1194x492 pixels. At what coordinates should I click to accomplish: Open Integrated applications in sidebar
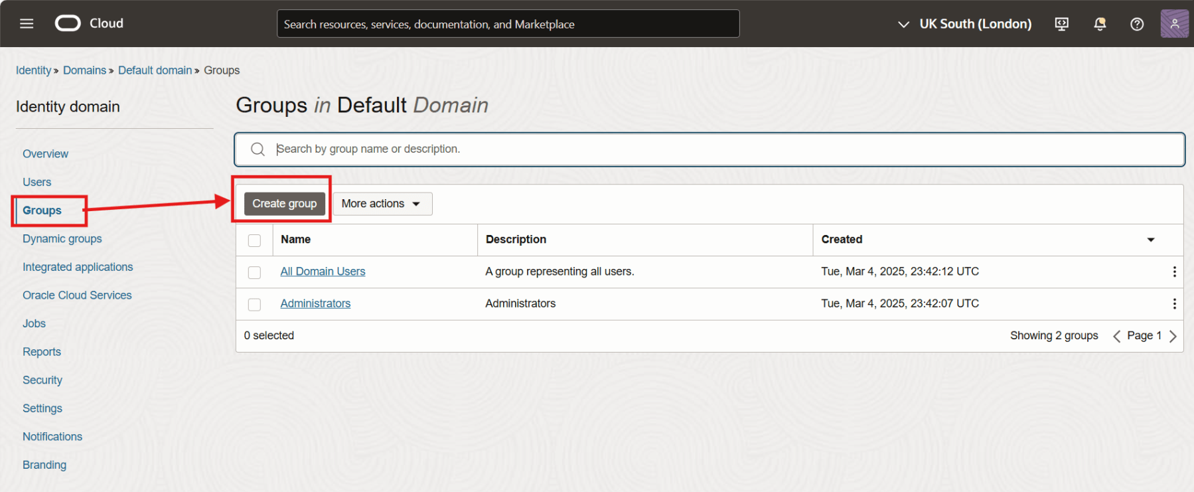pos(78,267)
